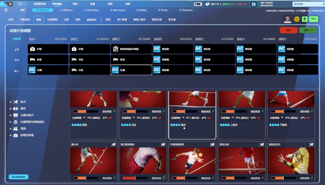Open the mail inbox envelope icon
Image resolution: width=325 pixels, height=185 pixels.
pos(20,4)
